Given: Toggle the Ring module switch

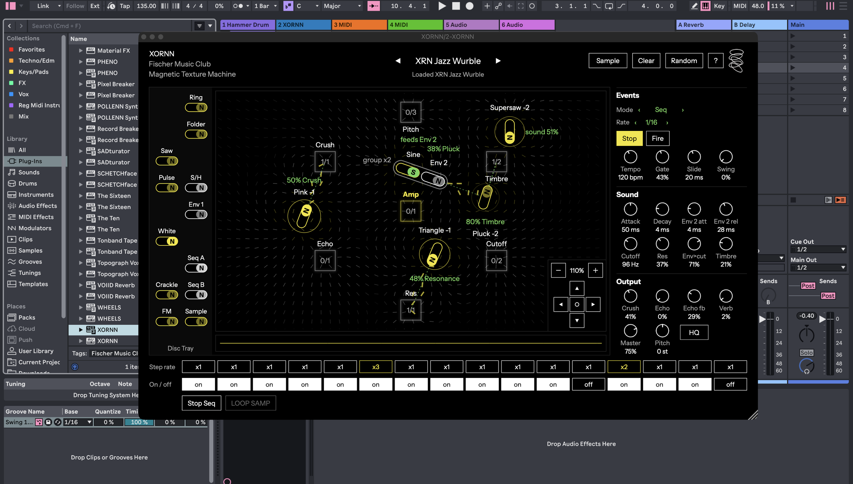Looking at the screenshot, I should (196, 108).
